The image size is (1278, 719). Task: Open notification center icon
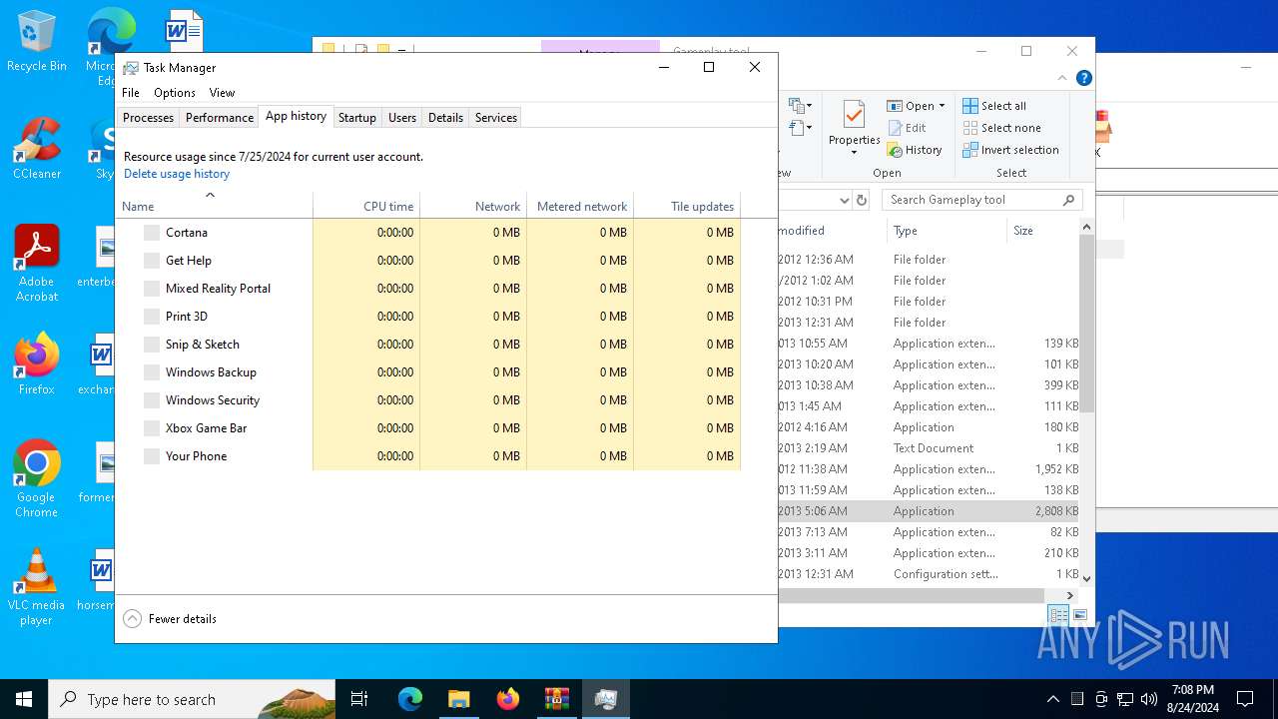coord(1245,699)
